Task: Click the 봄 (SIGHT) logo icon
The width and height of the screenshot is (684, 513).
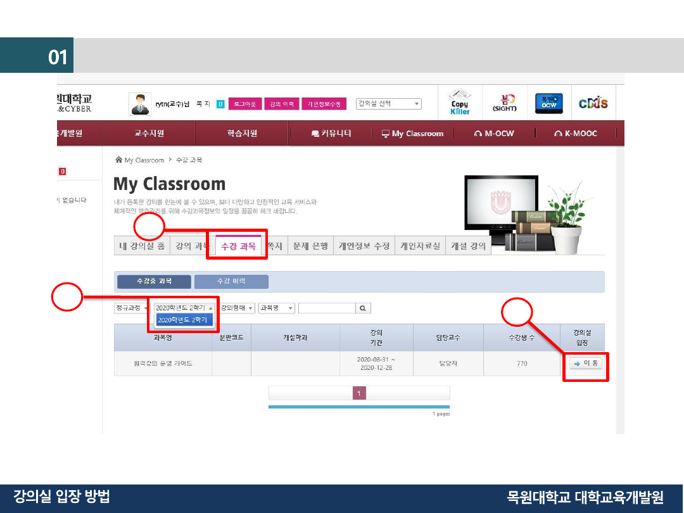Action: tap(505, 103)
